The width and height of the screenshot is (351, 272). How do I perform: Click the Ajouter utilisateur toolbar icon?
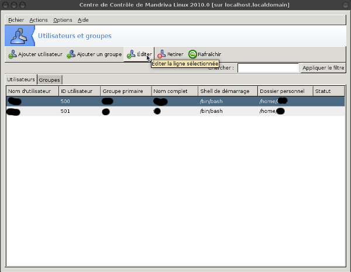point(12,54)
